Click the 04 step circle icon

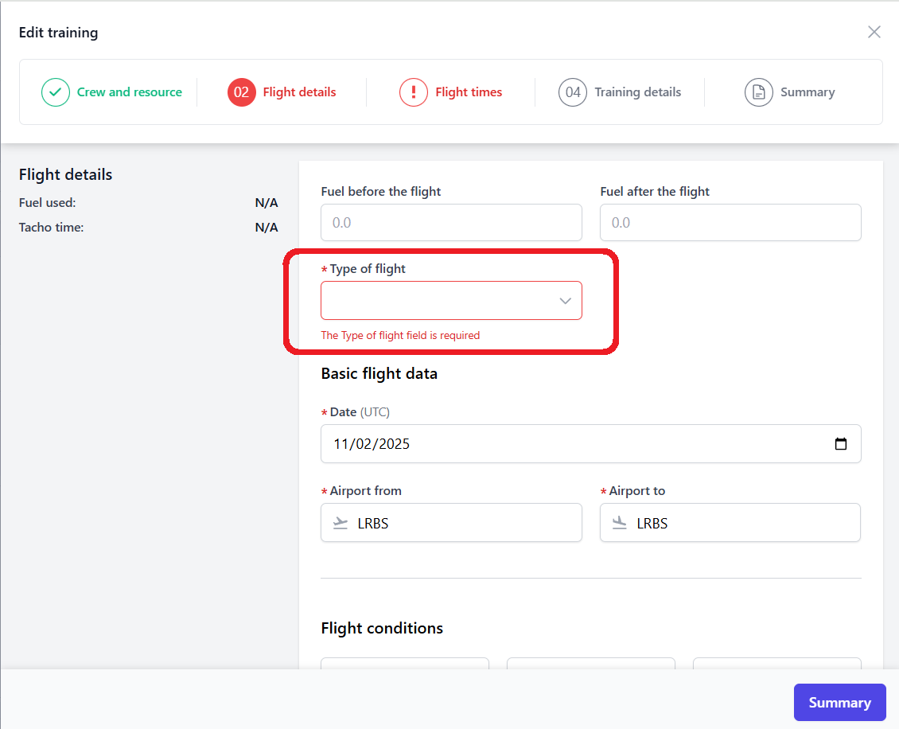573,92
